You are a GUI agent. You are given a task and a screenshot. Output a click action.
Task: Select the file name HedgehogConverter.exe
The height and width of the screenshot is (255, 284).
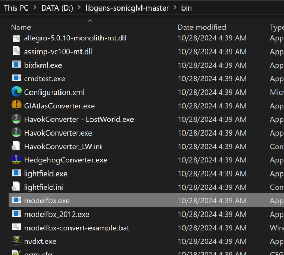66,160
